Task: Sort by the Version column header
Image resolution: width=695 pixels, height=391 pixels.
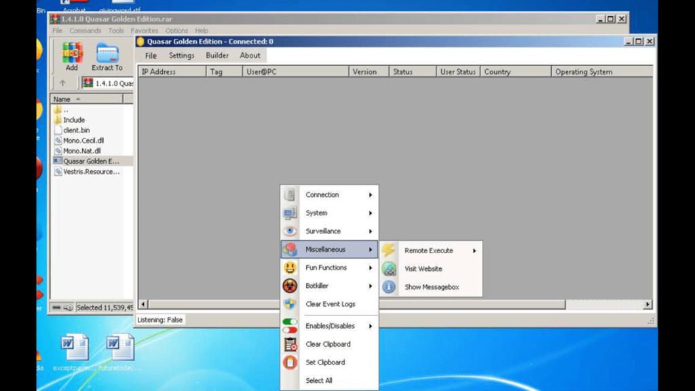Action: pos(369,72)
